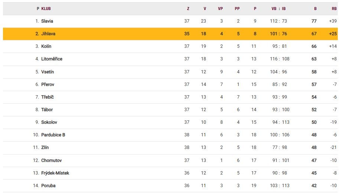Open the Zlín team link

tap(45, 147)
